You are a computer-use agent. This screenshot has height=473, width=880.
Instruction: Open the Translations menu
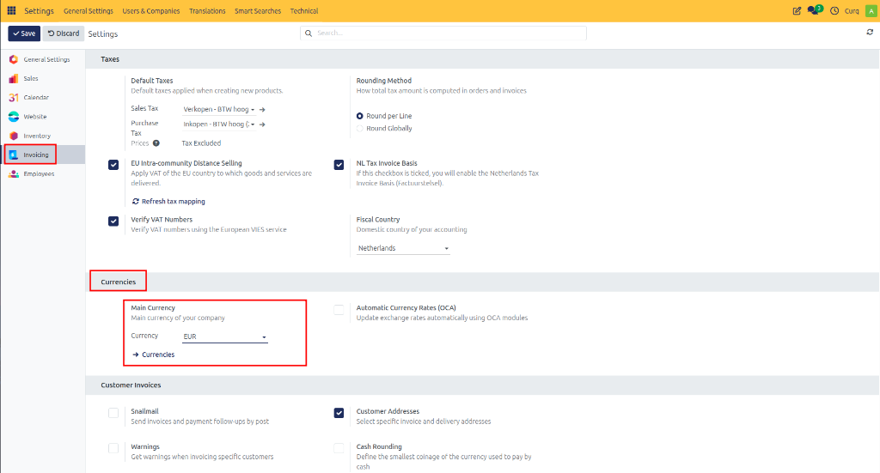coord(207,10)
